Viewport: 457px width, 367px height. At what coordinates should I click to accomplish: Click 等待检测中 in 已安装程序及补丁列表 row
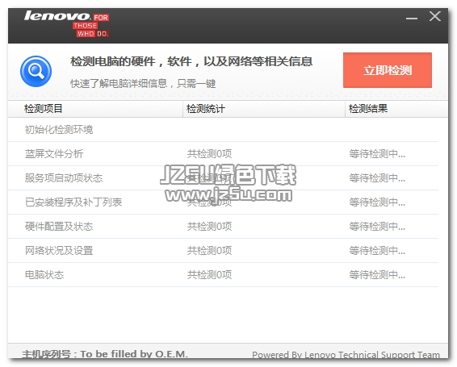(x=377, y=202)
